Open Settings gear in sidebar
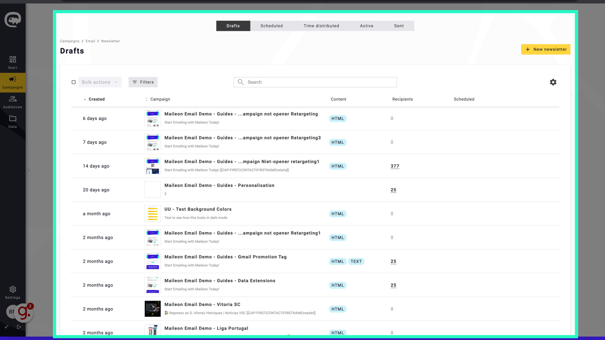Image resolution: width=605 pixels, height=340 pixels. [13, 292]
